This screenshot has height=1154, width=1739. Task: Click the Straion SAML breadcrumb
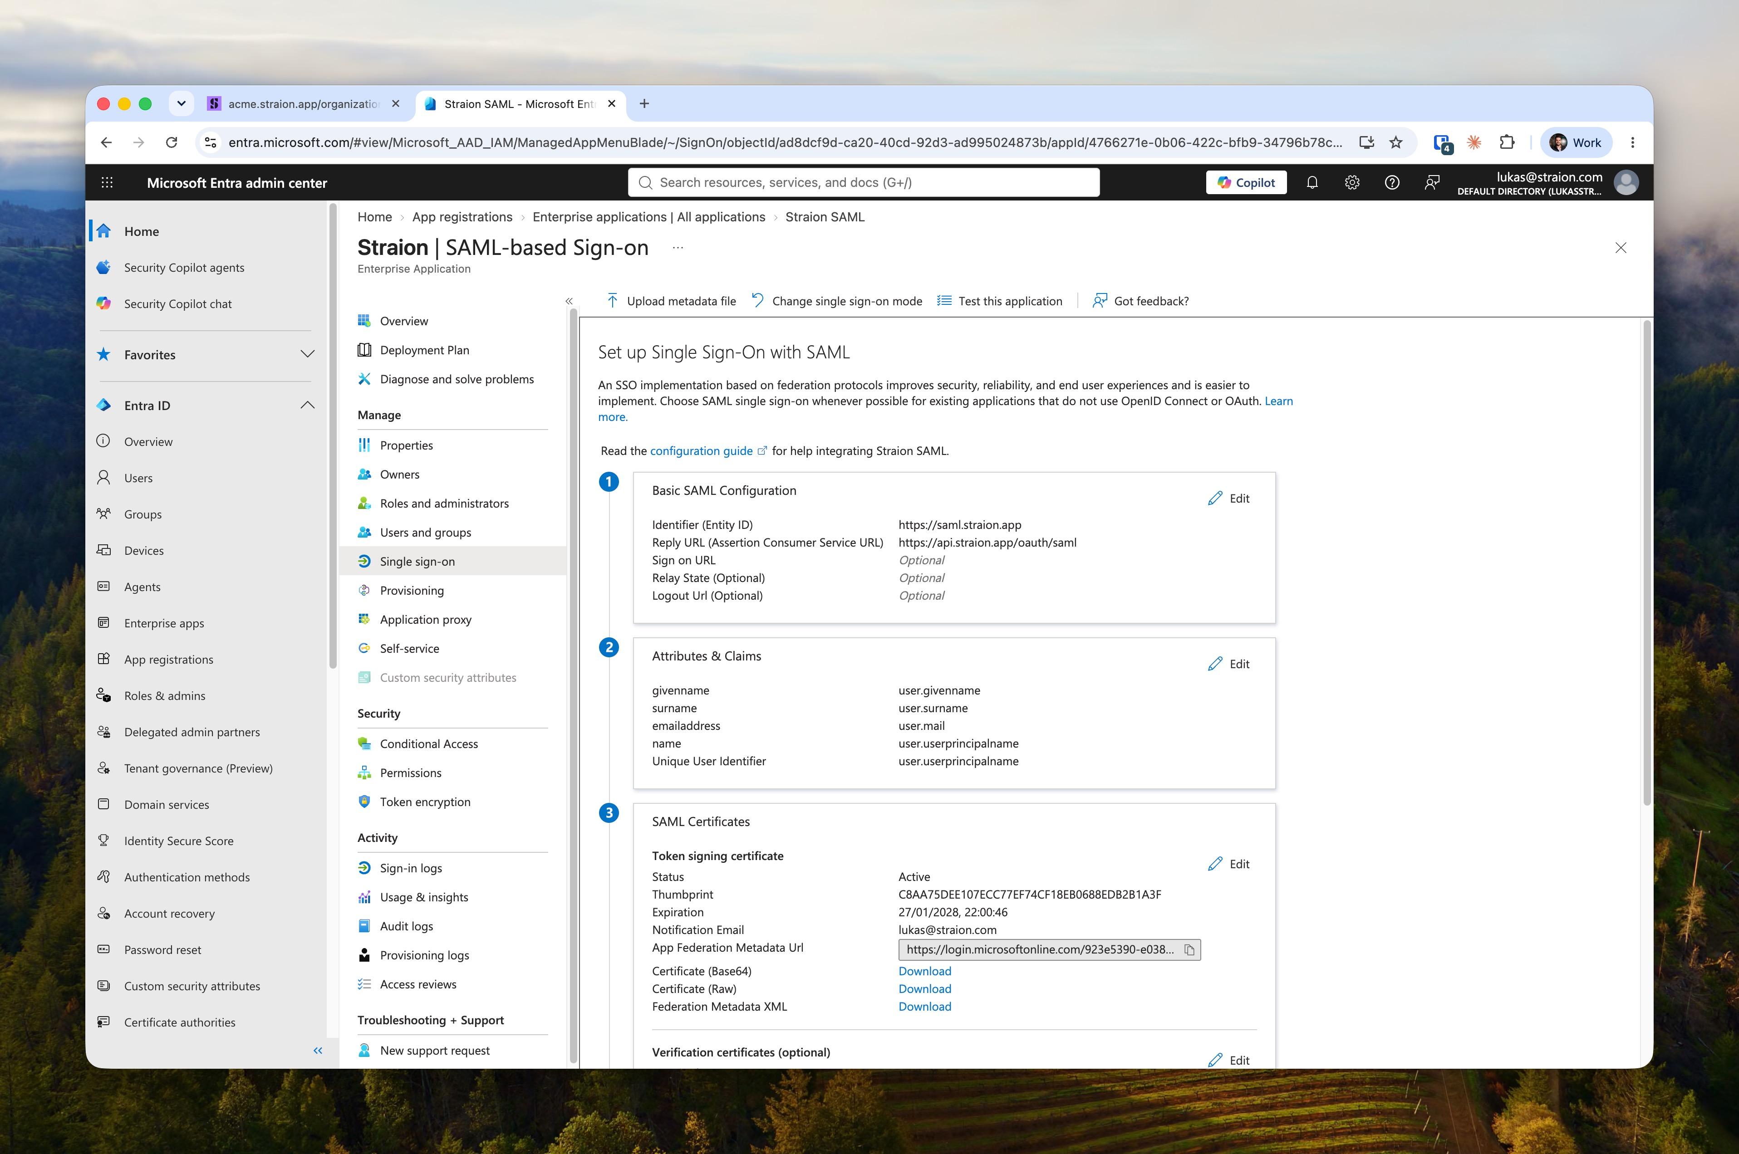point(825,217)
